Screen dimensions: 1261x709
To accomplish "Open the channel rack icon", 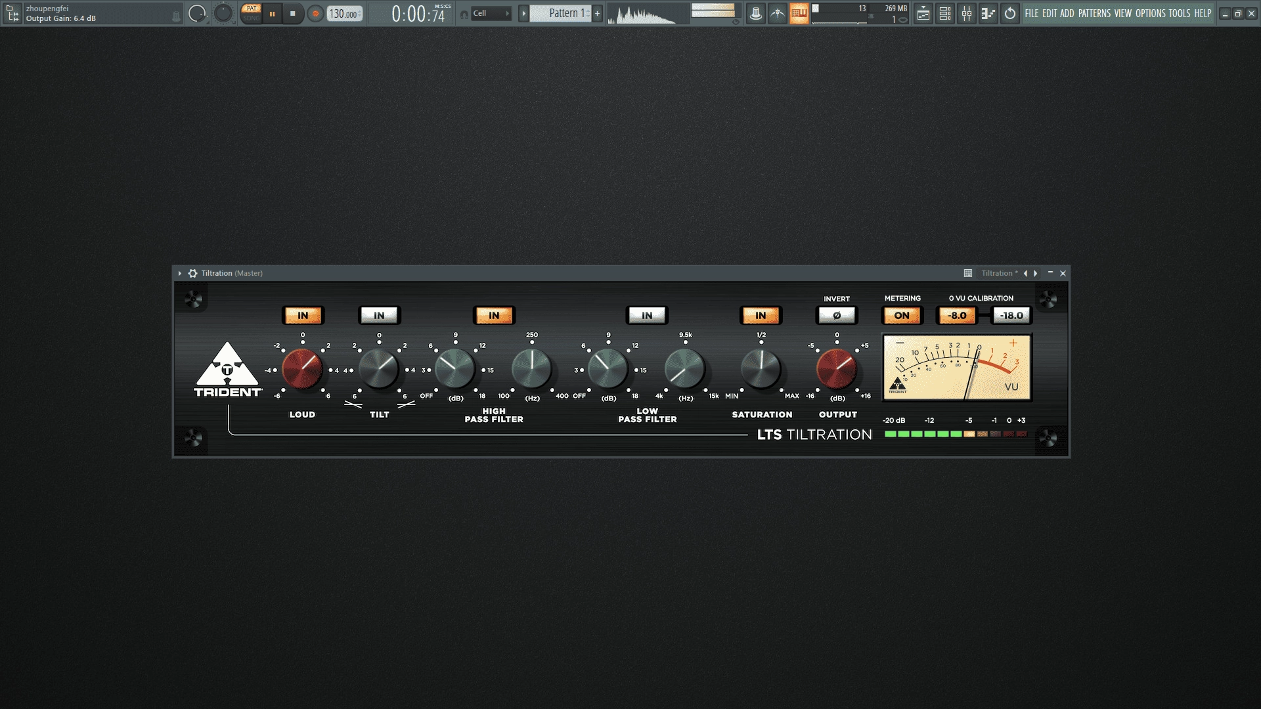I will click(x=945, y=13).
